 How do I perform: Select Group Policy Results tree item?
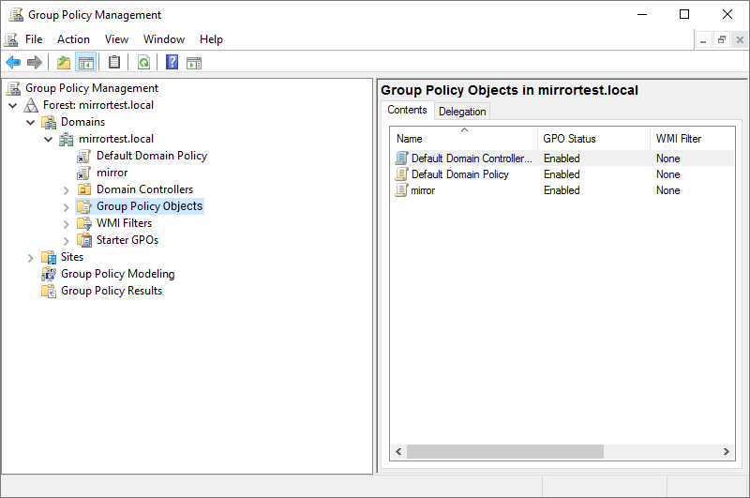coord(112,291)
